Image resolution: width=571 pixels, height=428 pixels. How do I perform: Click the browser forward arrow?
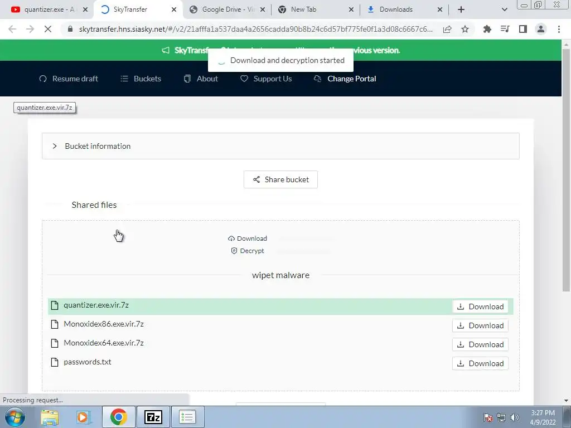pyautogui.click(x=30, y=29)
